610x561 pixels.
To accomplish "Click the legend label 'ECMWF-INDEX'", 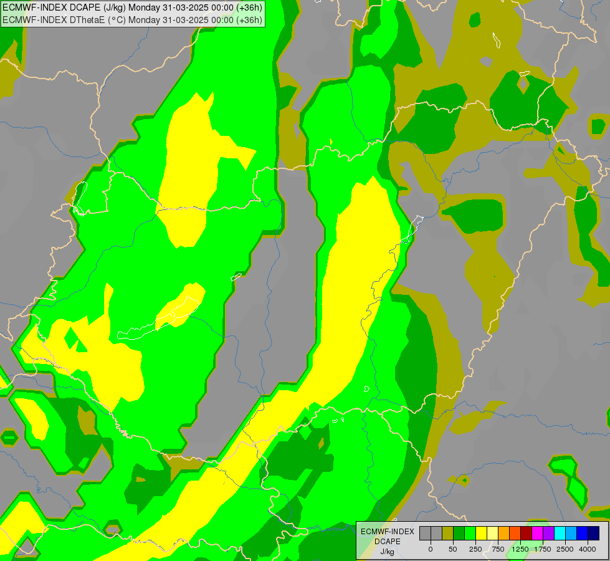I will 388,532.
